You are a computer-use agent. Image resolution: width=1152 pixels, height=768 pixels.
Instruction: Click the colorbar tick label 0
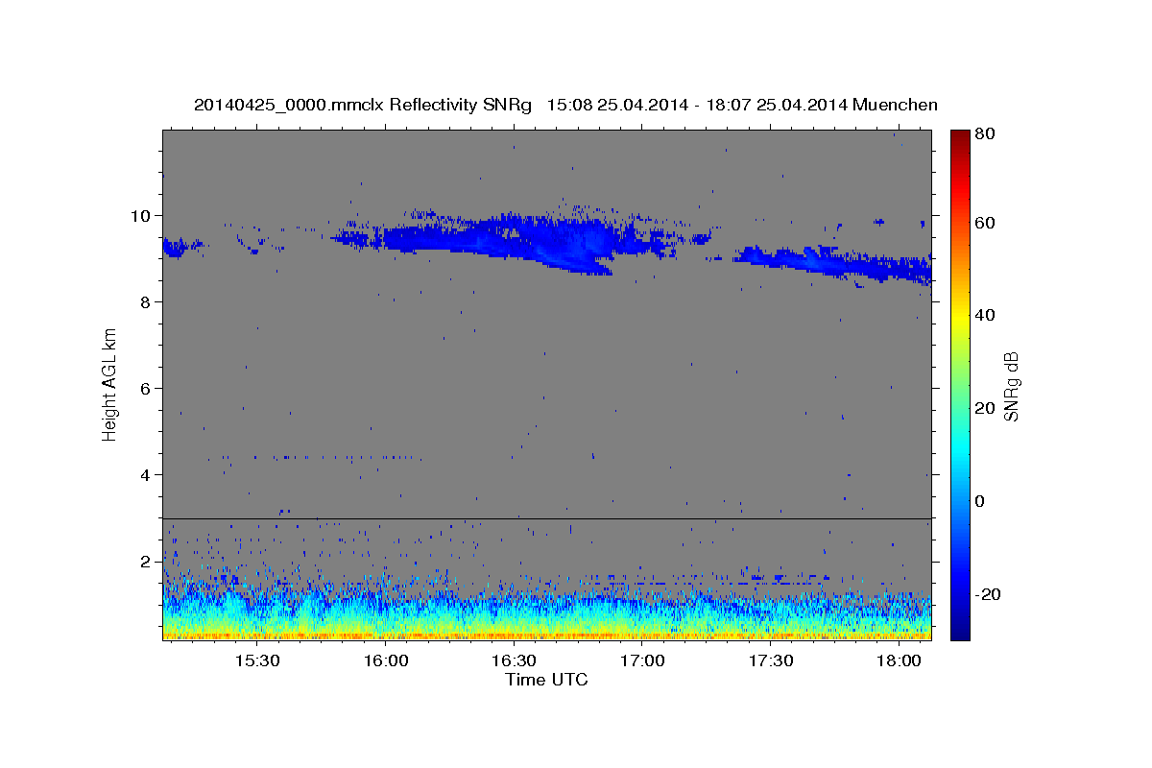click(982, 501)
